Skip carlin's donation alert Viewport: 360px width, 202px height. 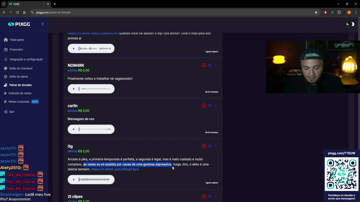(x=216, y=105)
